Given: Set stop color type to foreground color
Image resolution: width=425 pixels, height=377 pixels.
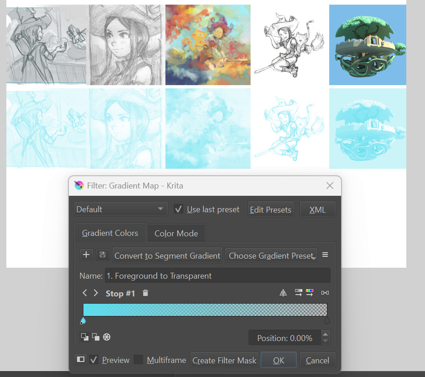Looking at the screenshot, I should pyautogui.click(x=84, y=337).
